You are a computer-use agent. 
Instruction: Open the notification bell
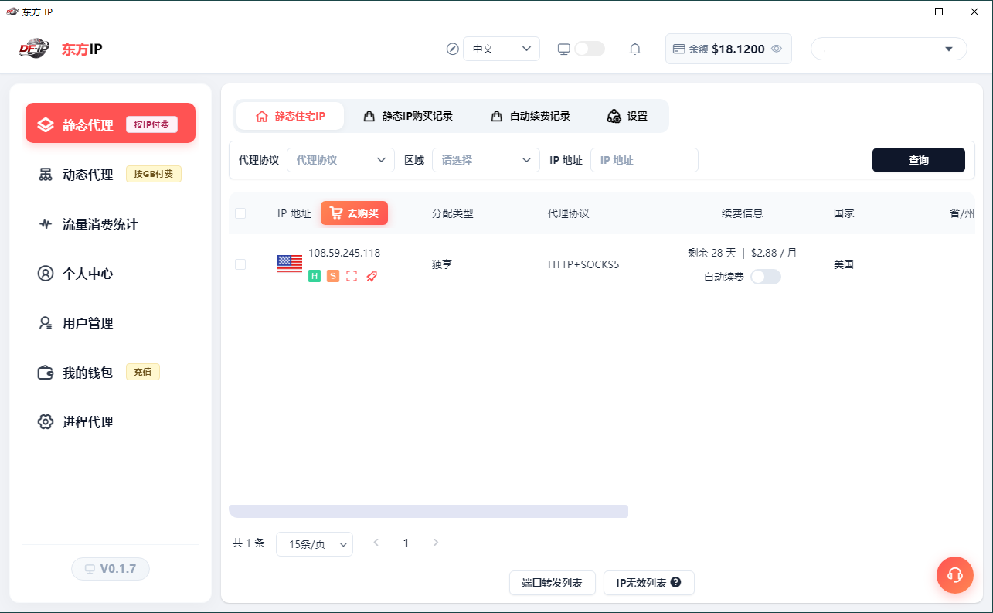pyautogui.click(x=635, y=49)
